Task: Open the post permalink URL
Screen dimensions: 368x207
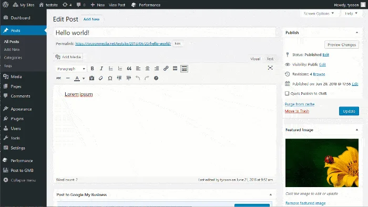Action: (123, 43)
